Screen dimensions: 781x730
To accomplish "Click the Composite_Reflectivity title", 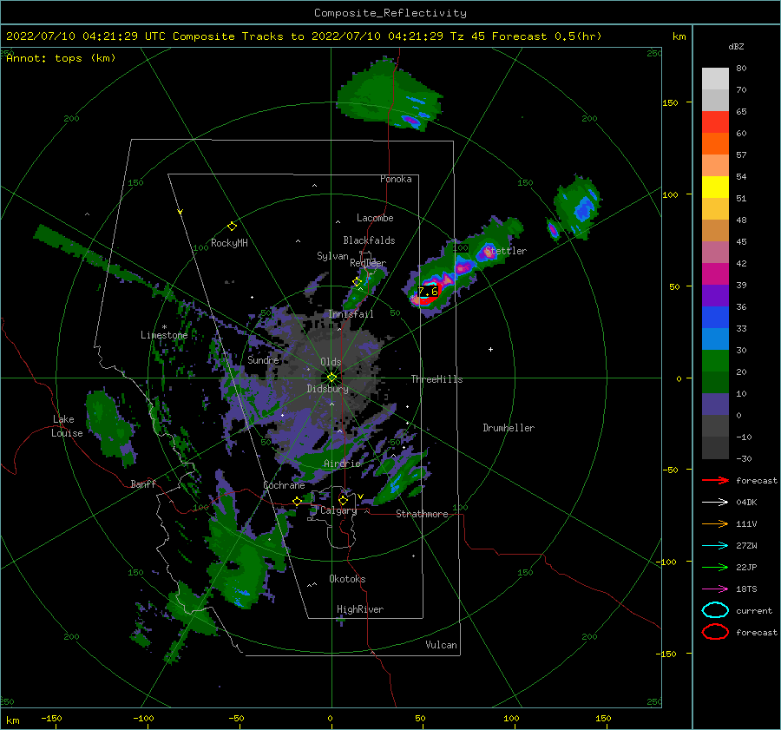I will [x=390, y=13].
